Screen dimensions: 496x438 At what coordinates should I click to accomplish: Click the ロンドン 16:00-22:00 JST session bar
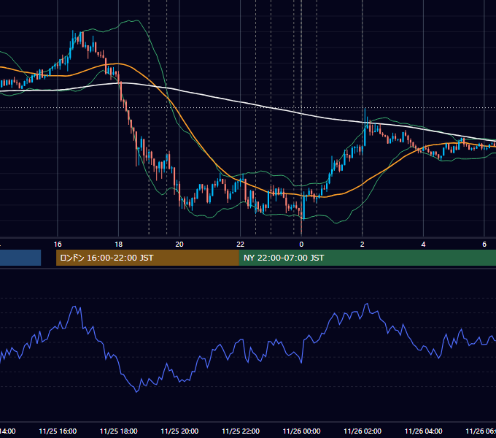click(x=147, y=258)
